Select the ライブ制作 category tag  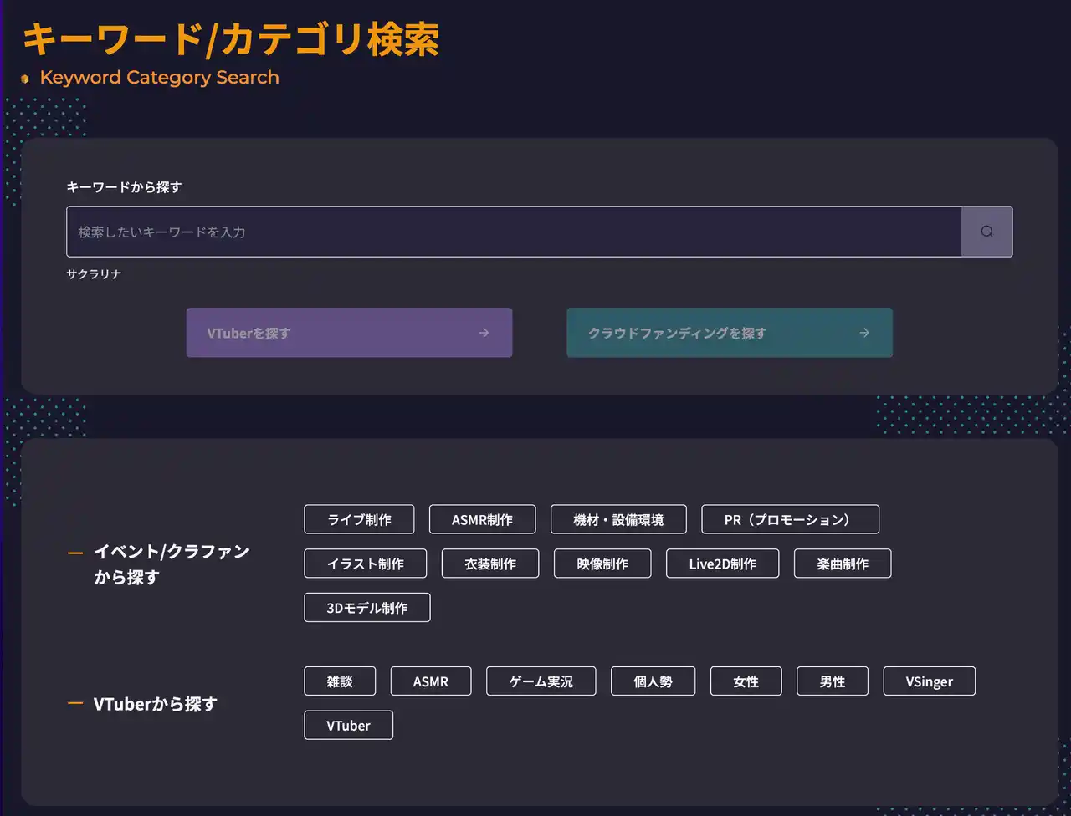coord(359,519)
